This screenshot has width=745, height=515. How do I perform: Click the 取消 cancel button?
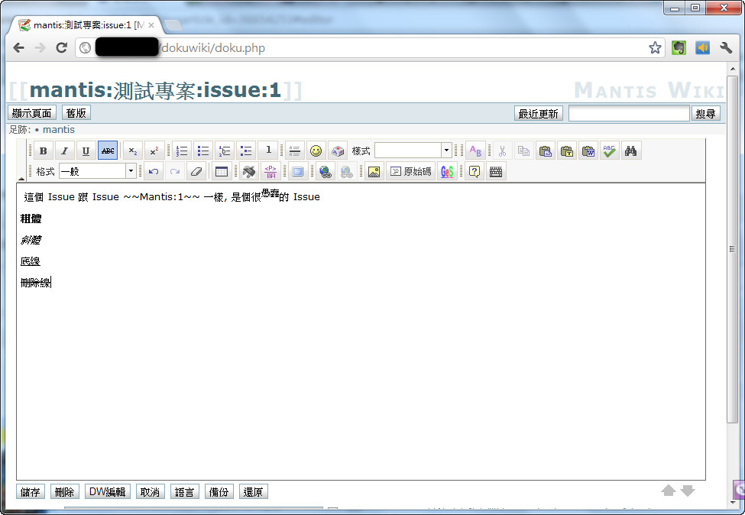click(x=150, y=492)
